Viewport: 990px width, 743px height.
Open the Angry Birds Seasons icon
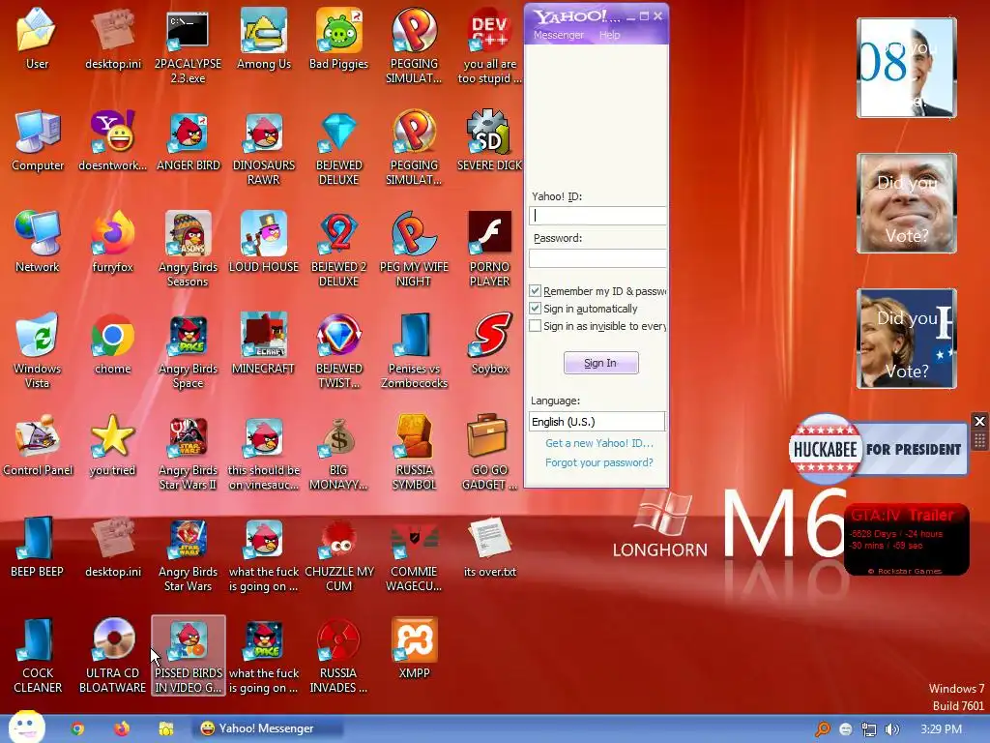(x=188, y=249)
